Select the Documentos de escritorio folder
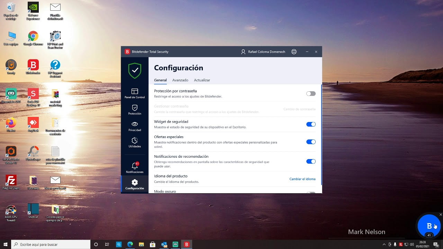Image resolution: width=443 pixels, height=249 pixels. click(x=55, y=126)
